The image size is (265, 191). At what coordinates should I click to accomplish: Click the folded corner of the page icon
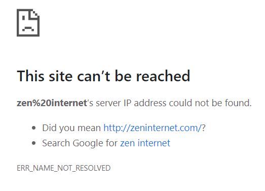(x=35, y=14)
